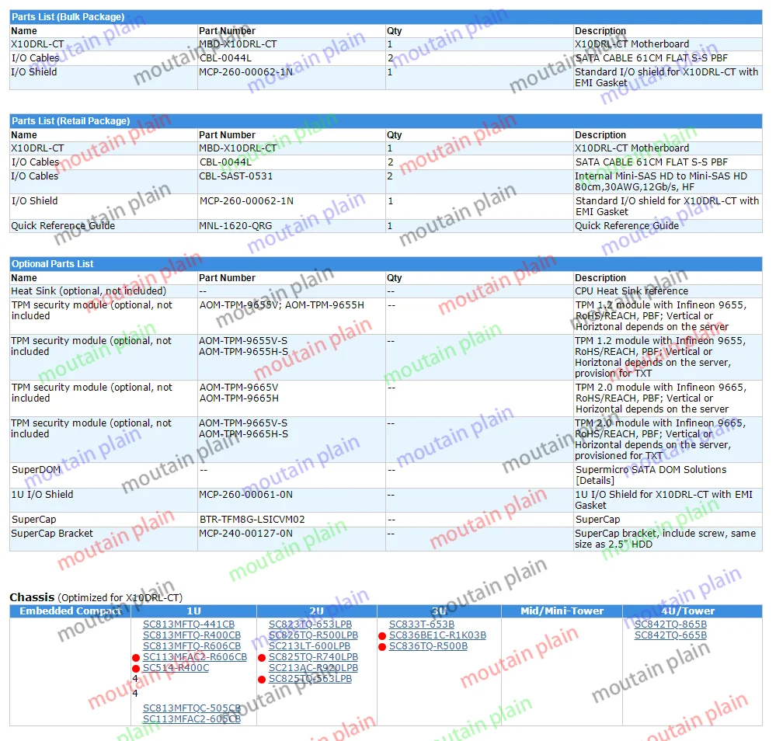Click the SC213LT-600LPB link
This screenshot has width=776, height=741.
pos(309,646)
